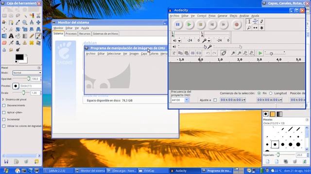Image resolution: width=311 pixels, height=174 pixels.
Task: Click the green Play button in Audacity transport
Action: tap(189, 25)
